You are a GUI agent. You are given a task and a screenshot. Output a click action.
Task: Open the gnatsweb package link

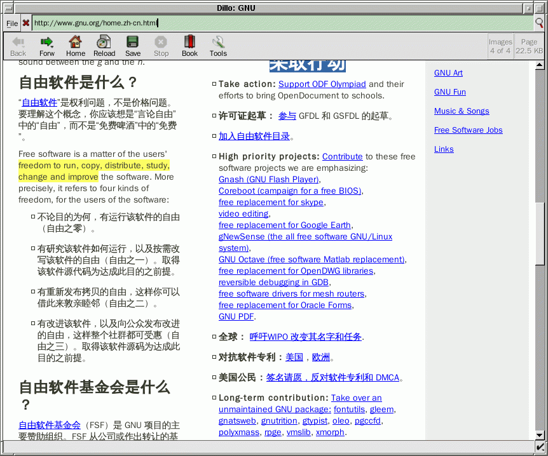point(237,421)
